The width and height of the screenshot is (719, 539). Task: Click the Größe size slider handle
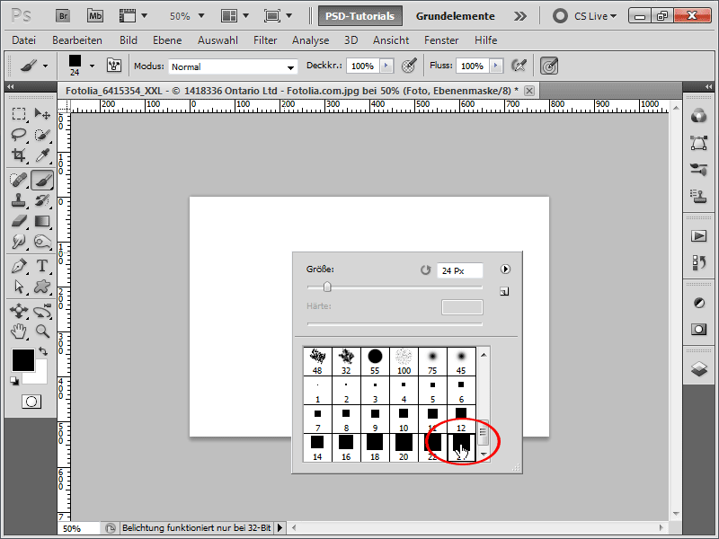pos(327,287)
